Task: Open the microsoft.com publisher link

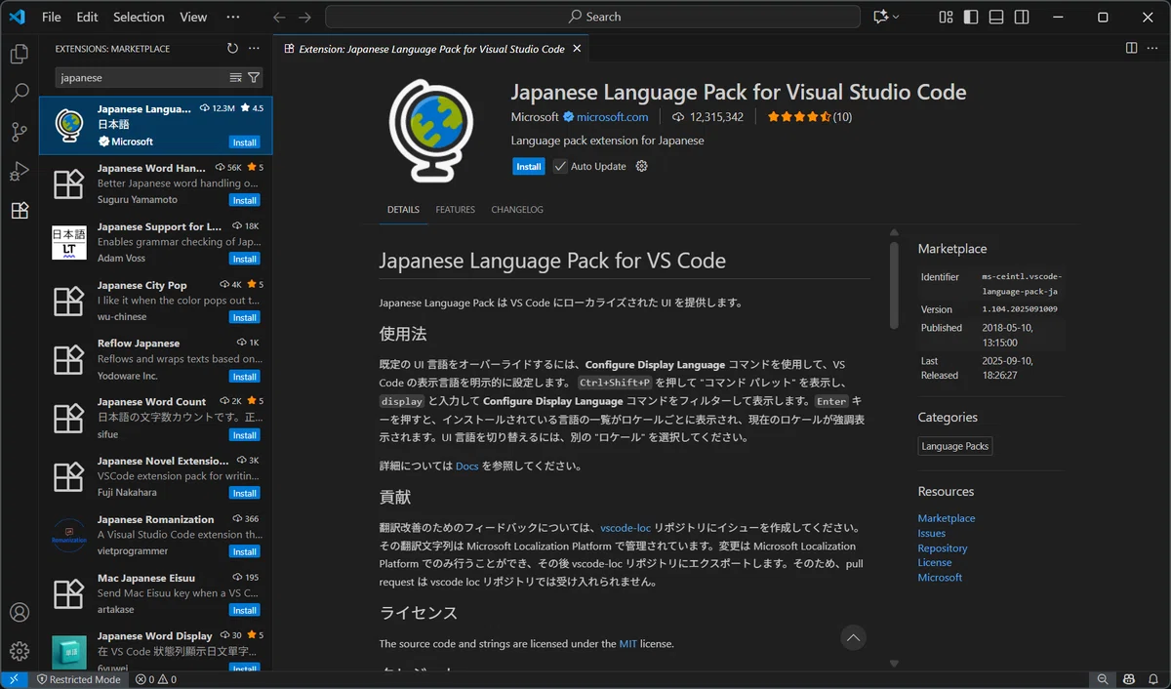Action: coord(612,117)
